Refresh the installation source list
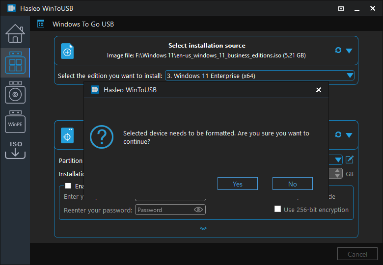 coord(338,50)
